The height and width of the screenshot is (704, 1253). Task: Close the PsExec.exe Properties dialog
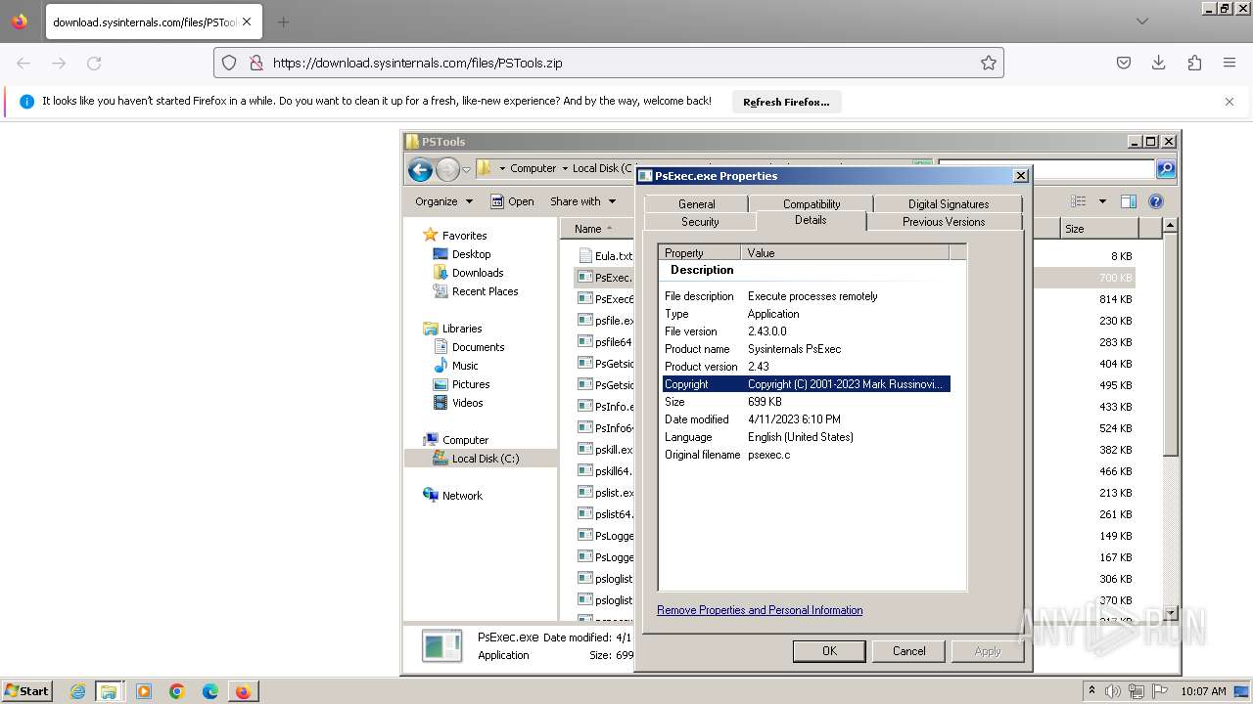click(1021, 176)
